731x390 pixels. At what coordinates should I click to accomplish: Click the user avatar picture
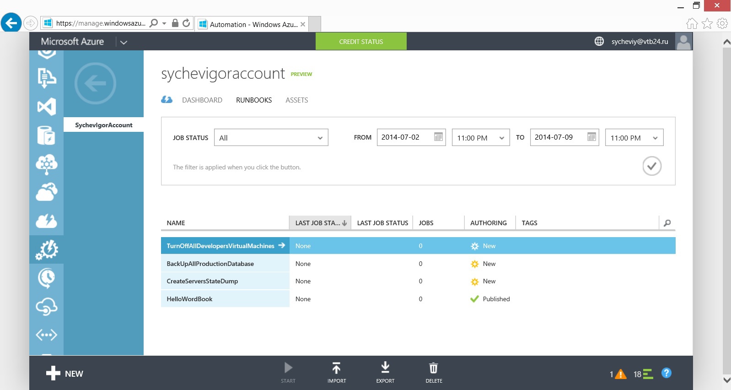tap(684, 41)
